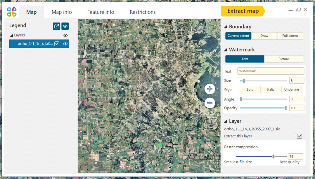Zoom in on the map
Image resolution: width=315 pixels, height=179 pixels.
(210, 89)
